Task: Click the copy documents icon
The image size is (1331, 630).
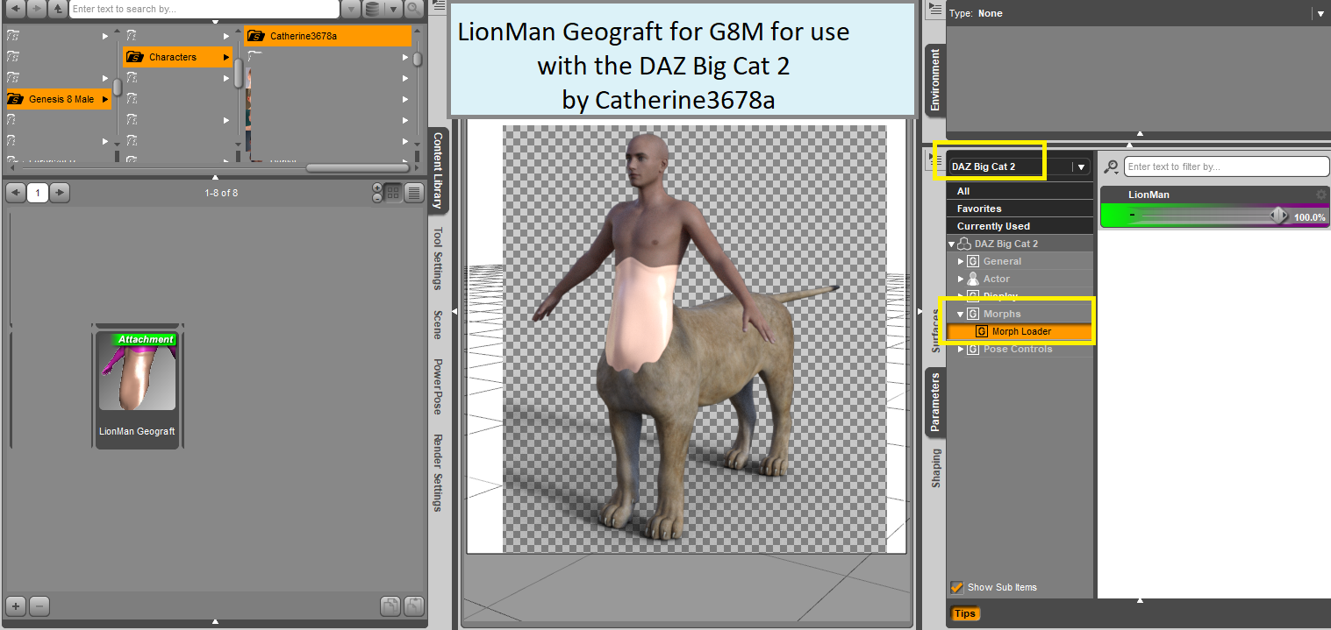Action: tap(390, 605)
